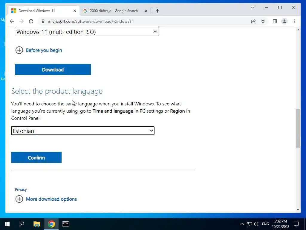Image resolution: width=306 pixels, height=230 pixels.
Task: Open the network status tray icon
Action: pyautogui.click(x=250, y=224)
